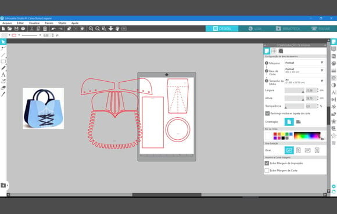Open the Arquivo menu
The height and width of the screenshot is (214, 337).
(7, 23)
